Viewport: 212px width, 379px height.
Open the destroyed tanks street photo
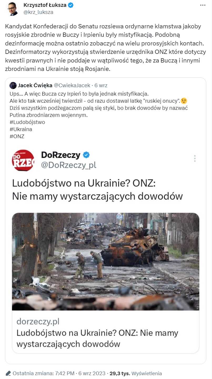click(105, 262)
